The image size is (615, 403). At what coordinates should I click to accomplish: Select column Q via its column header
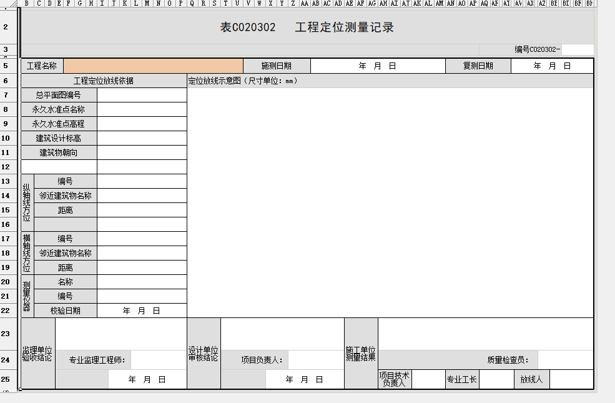coord(192,3)
